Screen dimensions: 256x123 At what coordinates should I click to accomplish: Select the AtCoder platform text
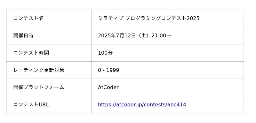[108, 88]
